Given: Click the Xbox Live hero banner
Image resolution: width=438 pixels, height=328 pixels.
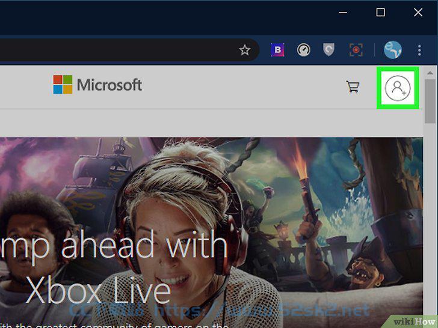Looking at the screenshot, I should pos(211,232).
